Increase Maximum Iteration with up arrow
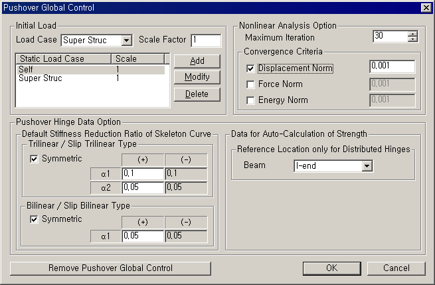Image resolution: width=435 pixels, height=285 pixels. click(412, 34)
